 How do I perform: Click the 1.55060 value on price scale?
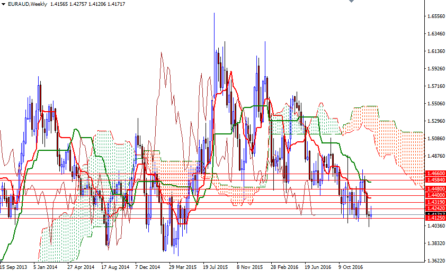click(x=436, y=104)
